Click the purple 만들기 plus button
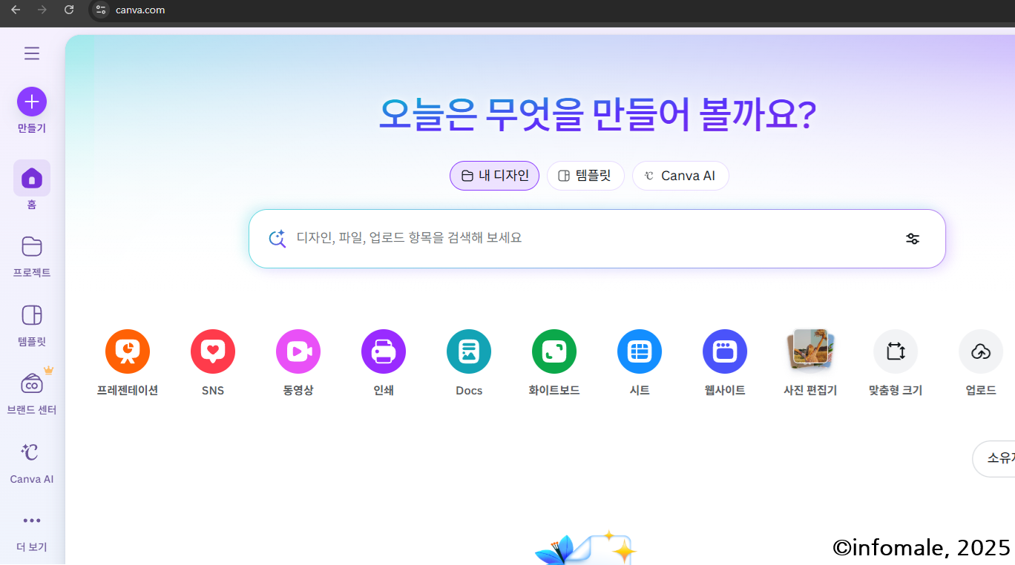Screen dimensions: 1015x565 (32, 102)
